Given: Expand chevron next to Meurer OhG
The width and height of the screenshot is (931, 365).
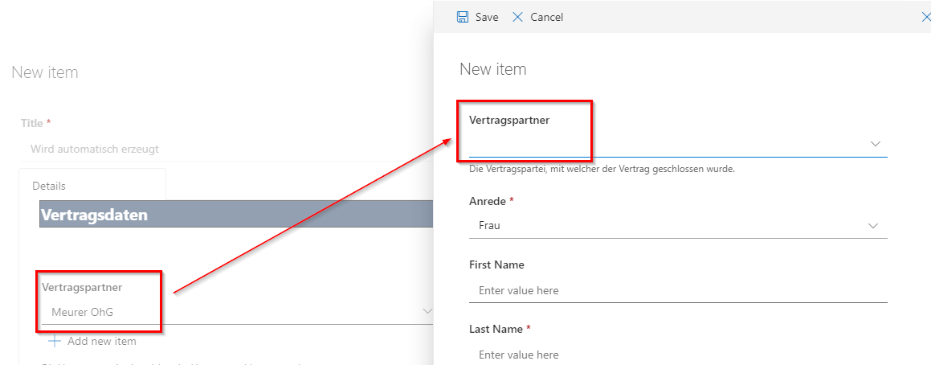Looking at the screenshot, I should click(427, 311).
